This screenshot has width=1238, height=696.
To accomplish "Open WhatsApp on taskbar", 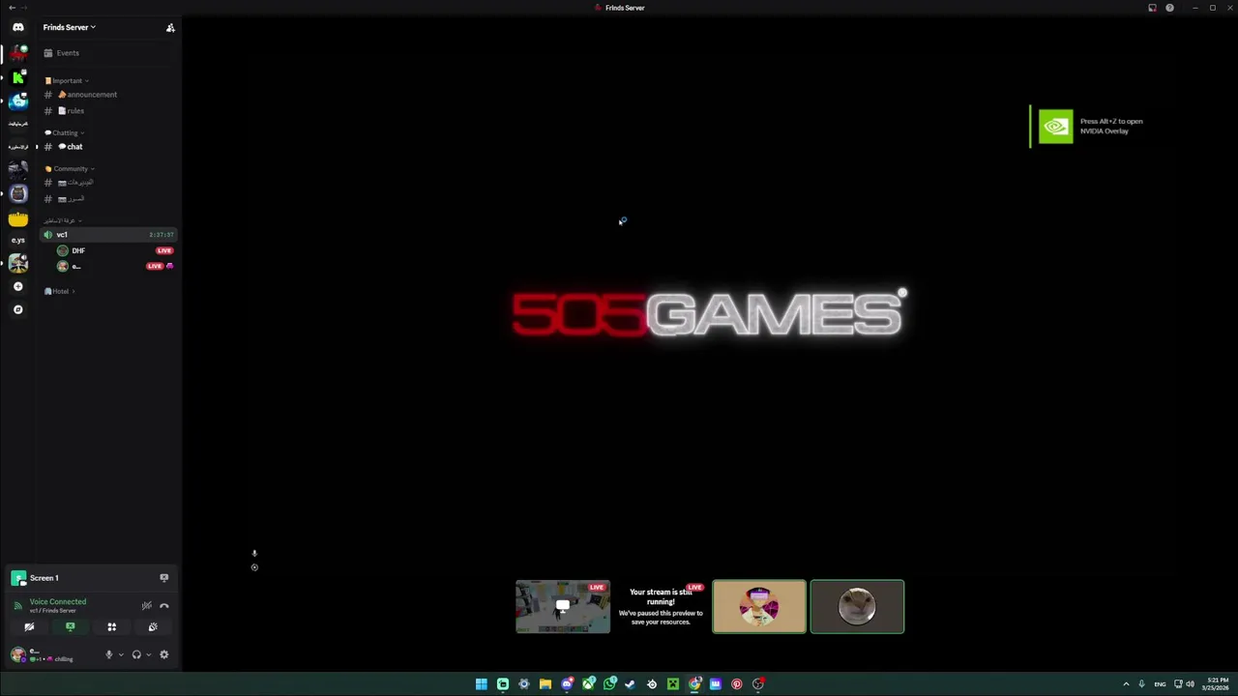I will 609,684.
